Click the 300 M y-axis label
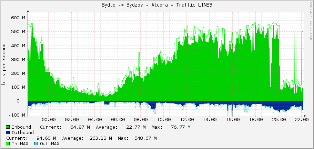The image size is (314, 149). (x=18, y=59)
